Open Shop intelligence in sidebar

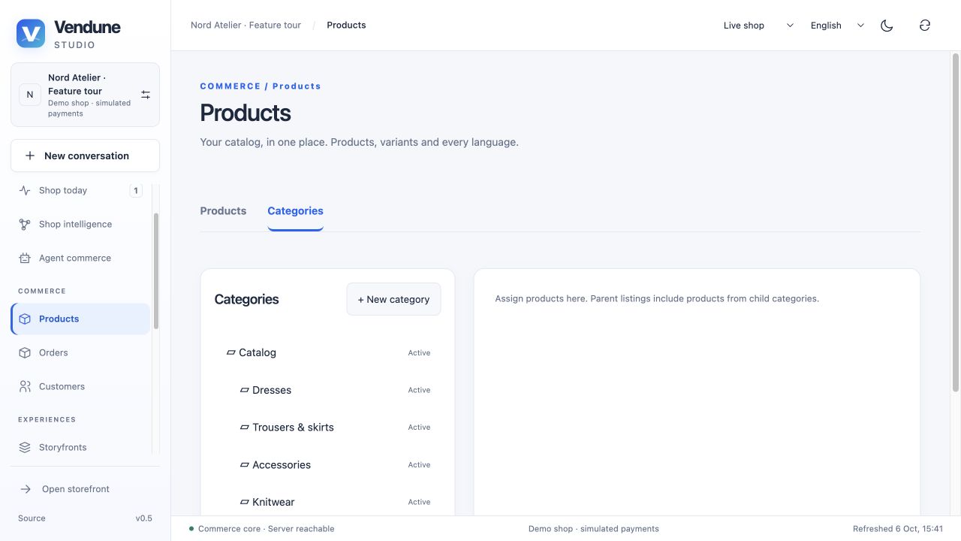(80, 224)
